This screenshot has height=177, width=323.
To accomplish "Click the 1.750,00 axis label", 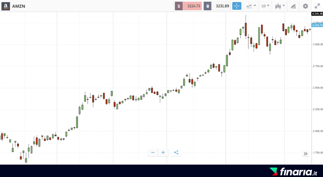I will coord(318,153).
